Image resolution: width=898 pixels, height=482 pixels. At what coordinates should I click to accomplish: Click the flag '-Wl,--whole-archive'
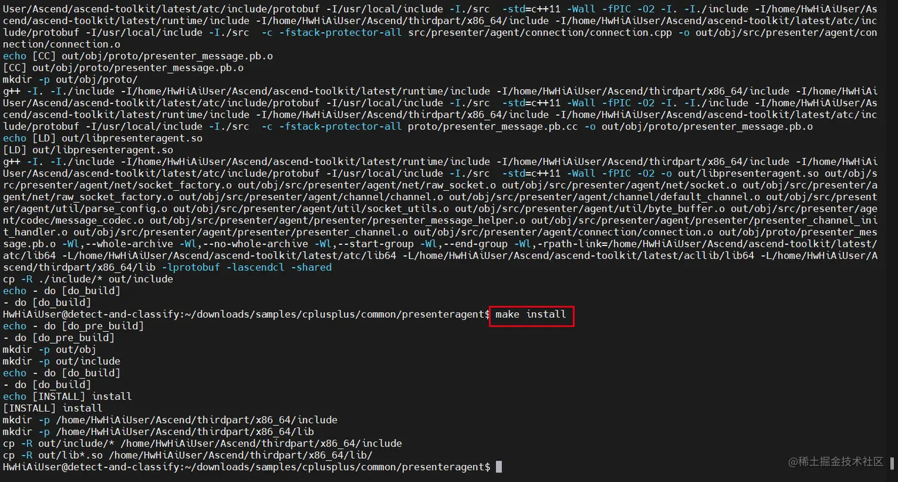click(118, 244)
